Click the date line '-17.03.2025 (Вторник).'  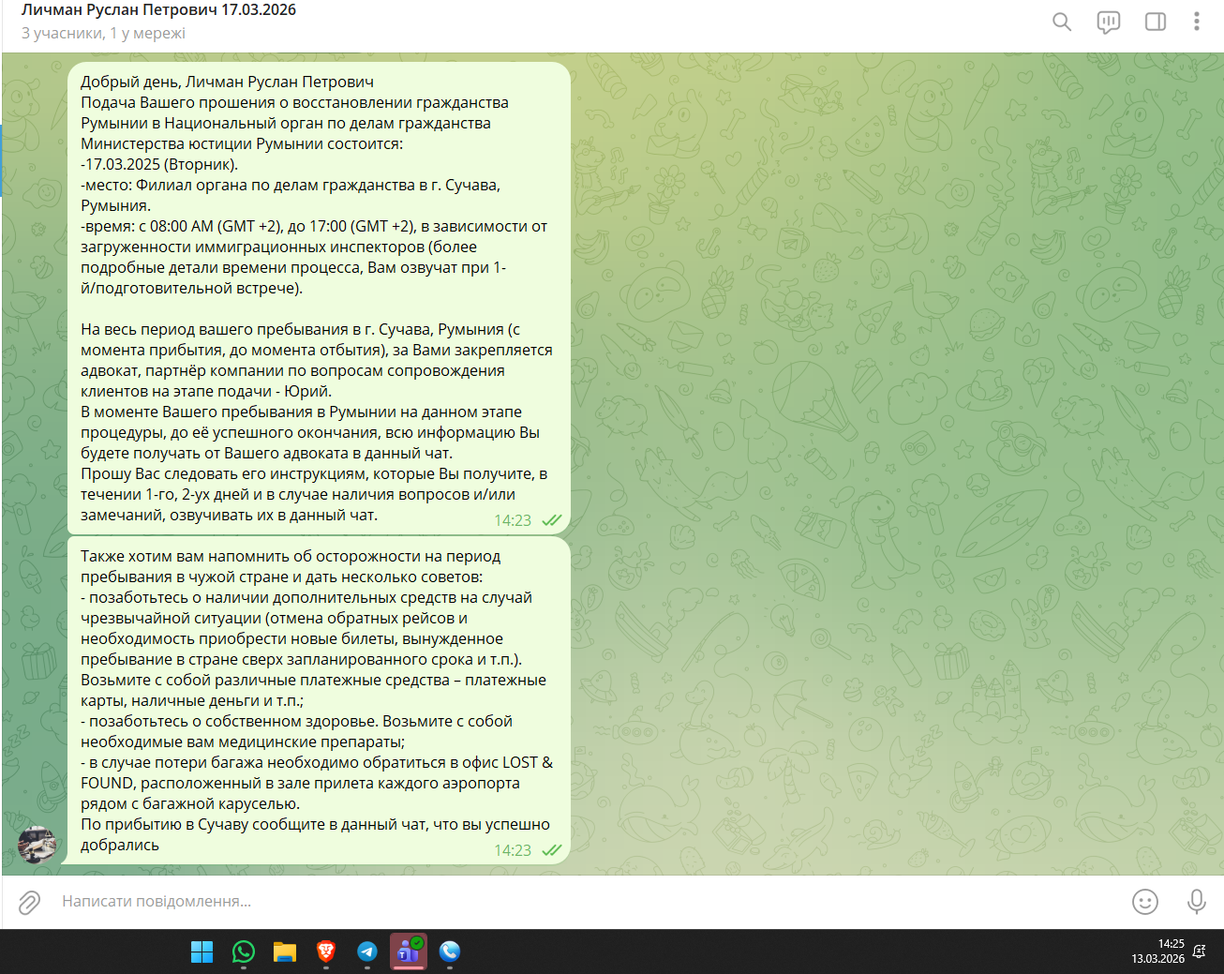[159, 165]
